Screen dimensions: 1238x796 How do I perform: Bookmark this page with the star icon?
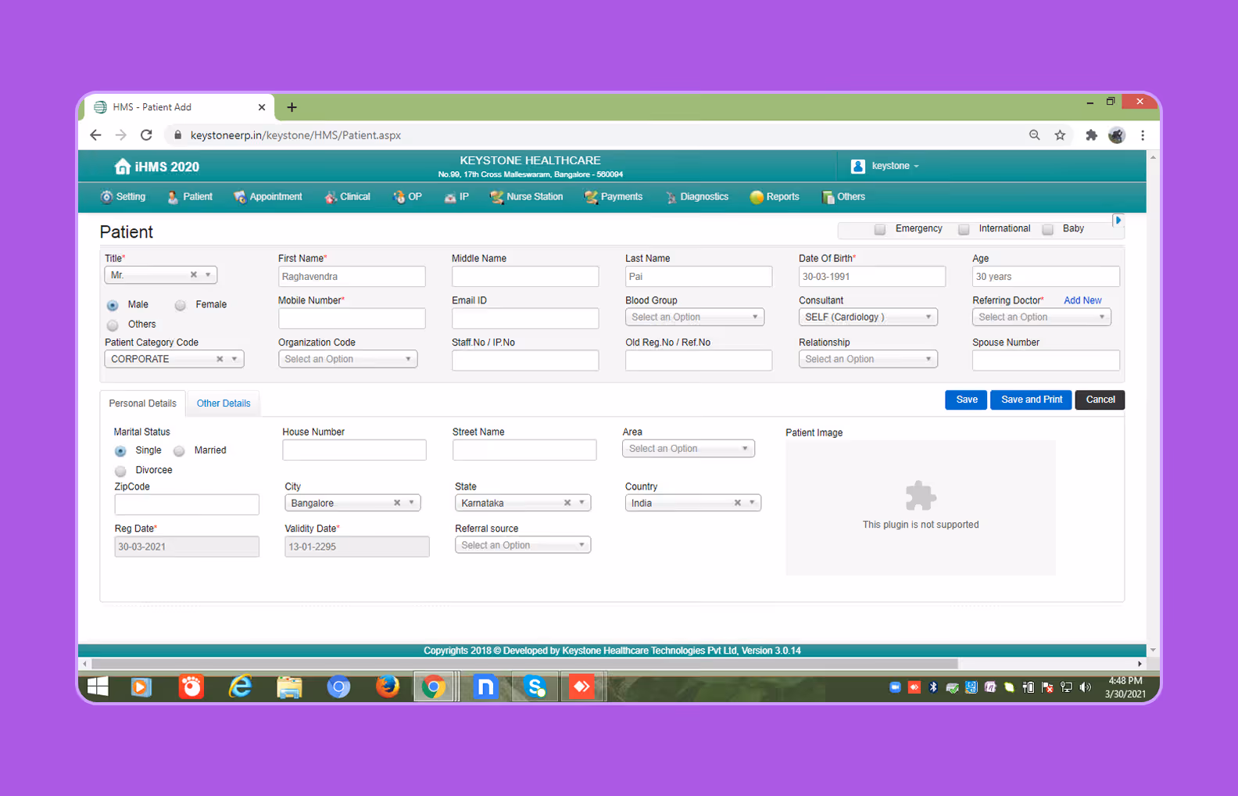pyautogui.click(x=1060, y=135)
